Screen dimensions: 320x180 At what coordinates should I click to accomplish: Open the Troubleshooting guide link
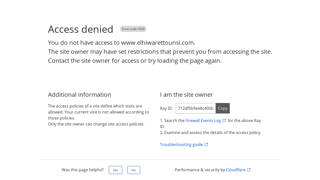point(181,144)
